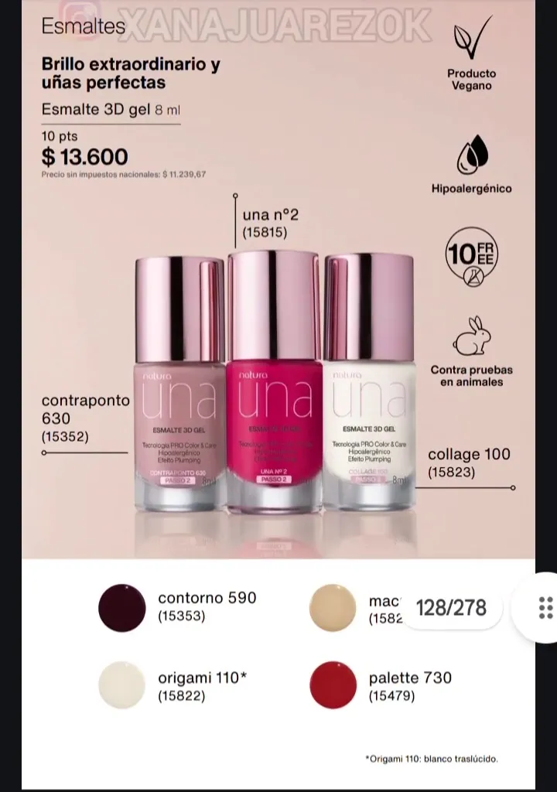
Task: Click the Producto Vegano leaf icon
Action: 472,38
